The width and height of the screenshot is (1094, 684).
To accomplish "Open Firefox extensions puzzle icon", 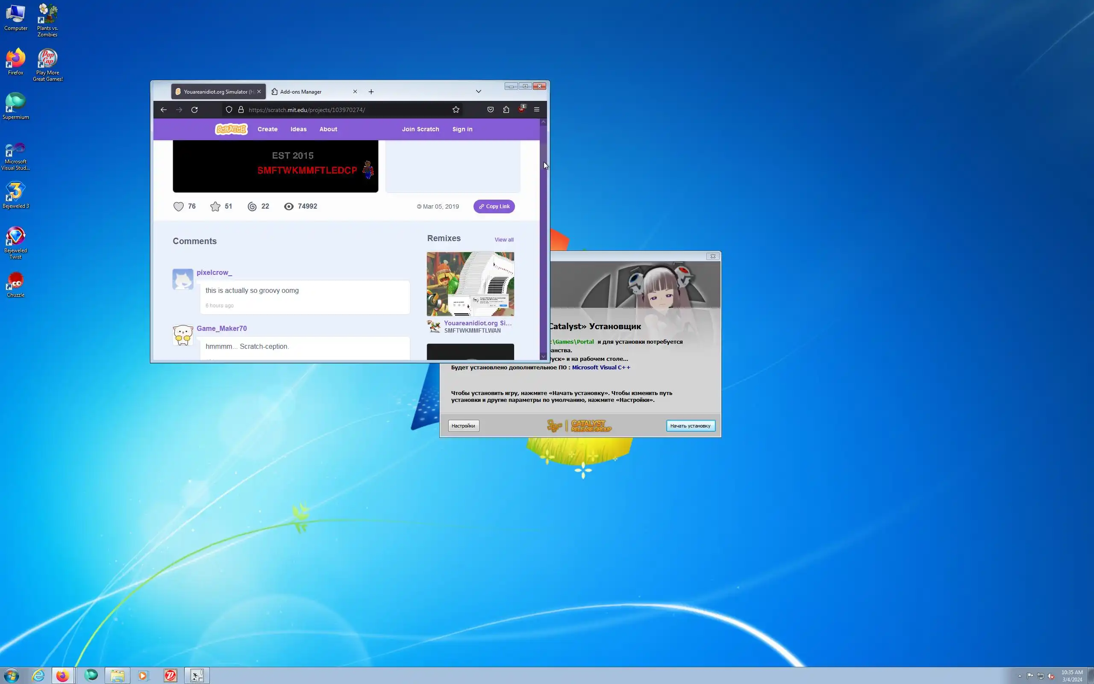I will 506,110.
